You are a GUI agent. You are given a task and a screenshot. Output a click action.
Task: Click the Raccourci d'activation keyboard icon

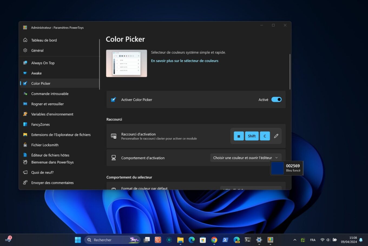point(114,136)
